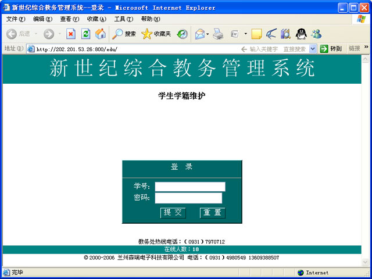This screenshot has width=372, height=279.
Task: Click the scrollbar down arrow
Action: pyautogui.click(x=365, y=262)
